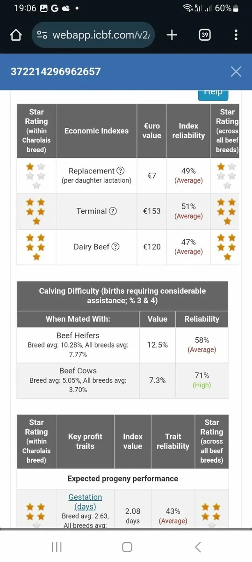The image size is (252, 562).
Task: Tap Android recent apps navigation button
Action: tap(57, 547)
